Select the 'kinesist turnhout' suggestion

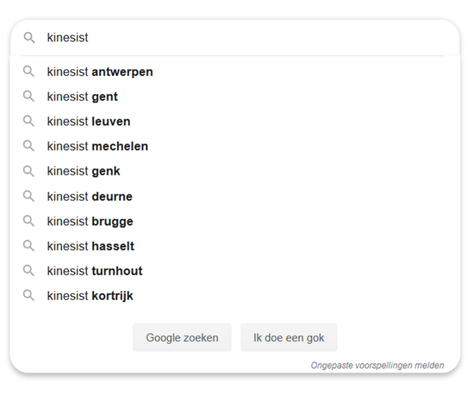[95, 271]
